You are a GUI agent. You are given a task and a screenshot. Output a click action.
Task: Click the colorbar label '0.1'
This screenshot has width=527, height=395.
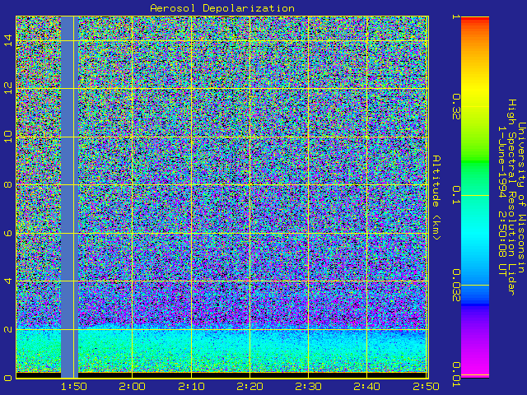(456, 195)
